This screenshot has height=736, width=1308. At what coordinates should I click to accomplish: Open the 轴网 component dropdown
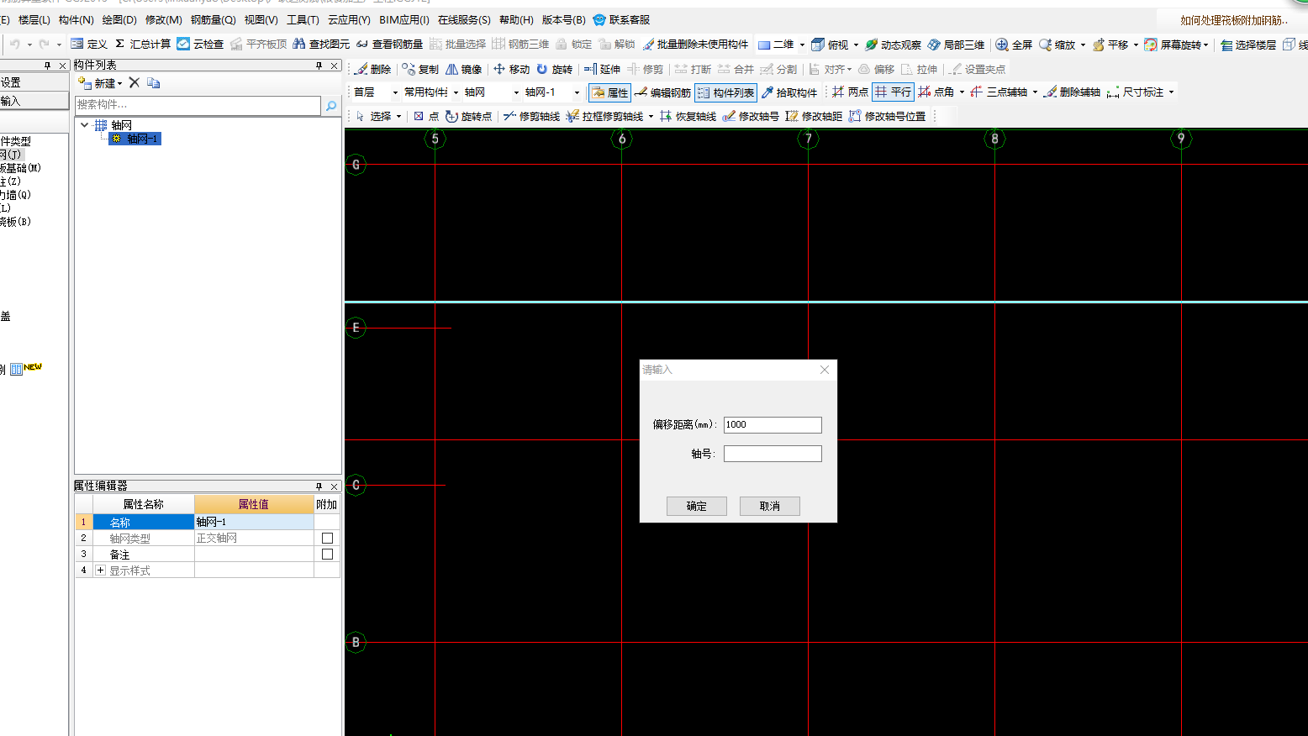click(x=516, y=92)
